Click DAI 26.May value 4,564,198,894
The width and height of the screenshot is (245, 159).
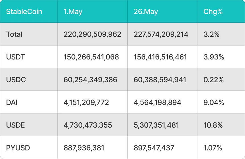point(157,102)
